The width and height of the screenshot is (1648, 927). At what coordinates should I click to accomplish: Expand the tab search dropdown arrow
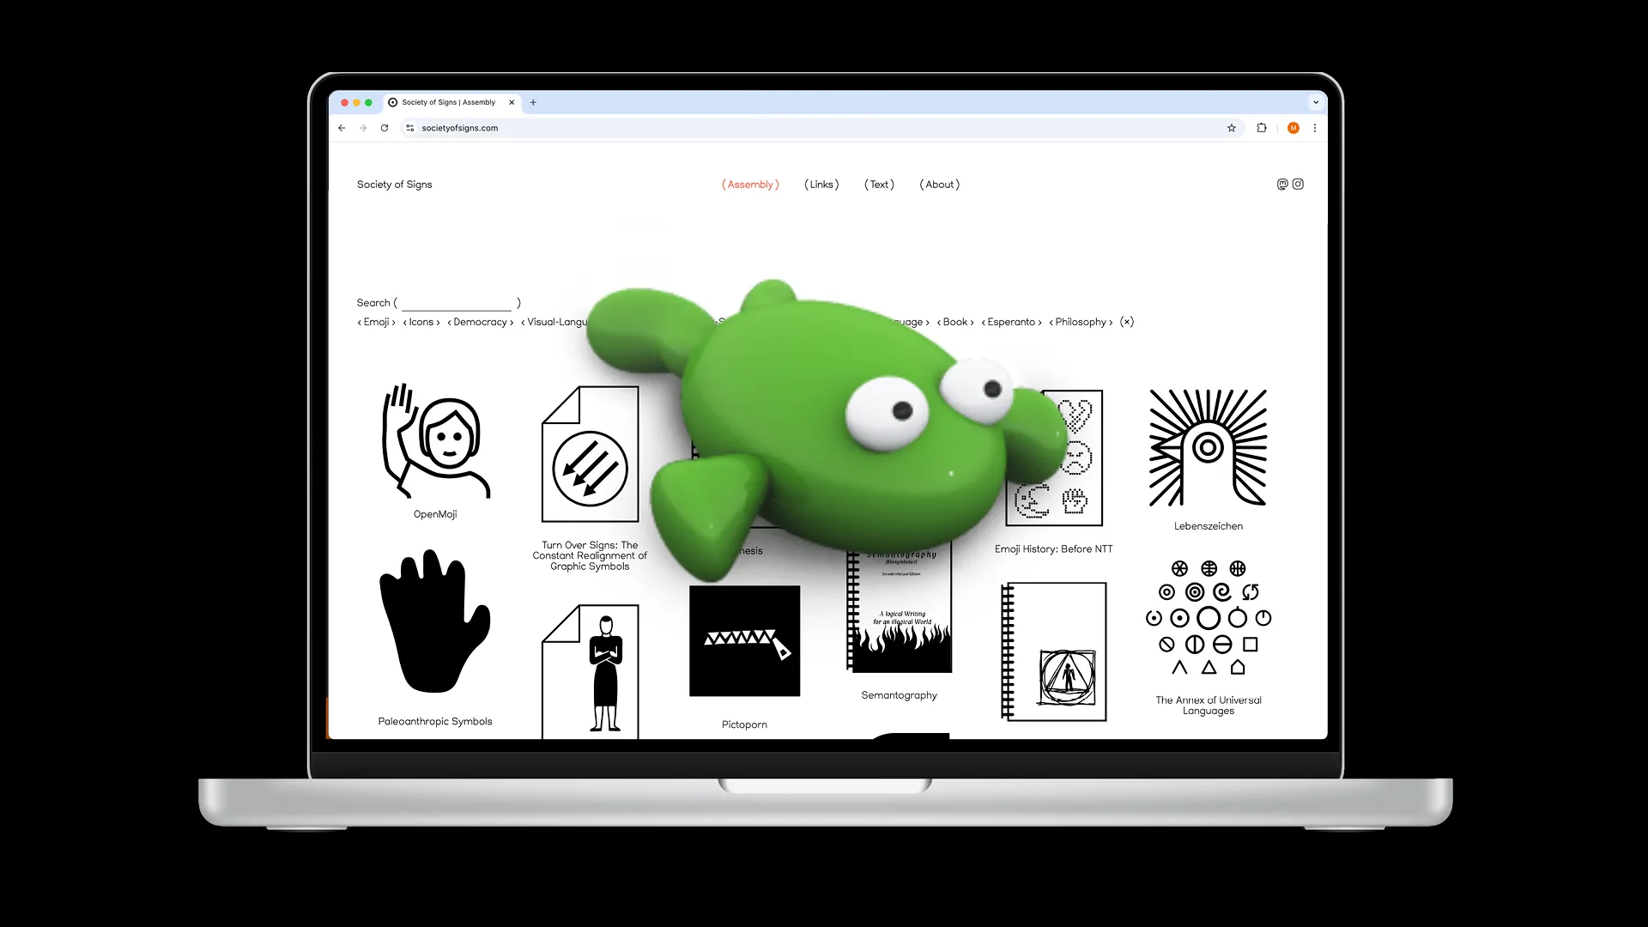(x=1315, y=102)
